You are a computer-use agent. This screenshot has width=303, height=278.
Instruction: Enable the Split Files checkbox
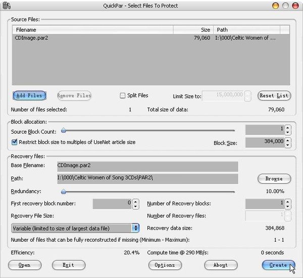[x=123, y=95]
